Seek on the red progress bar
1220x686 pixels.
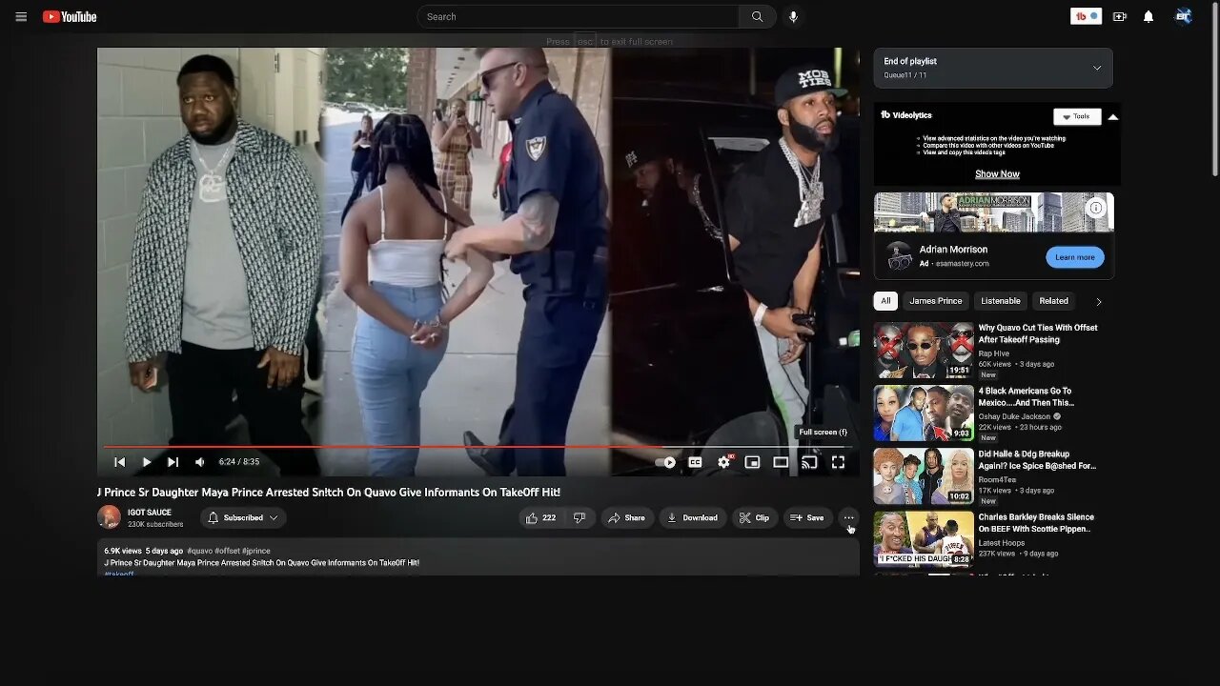pyautogui.click(x=478, y=446)
